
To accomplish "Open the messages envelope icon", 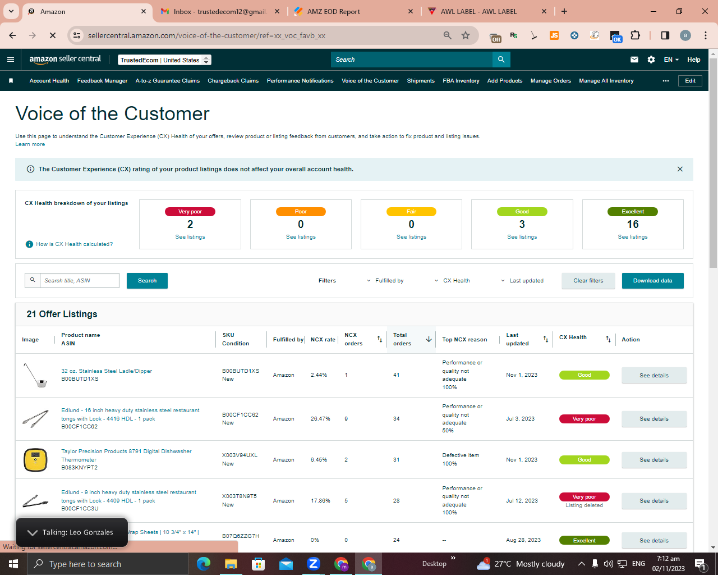I will [634, 60].
